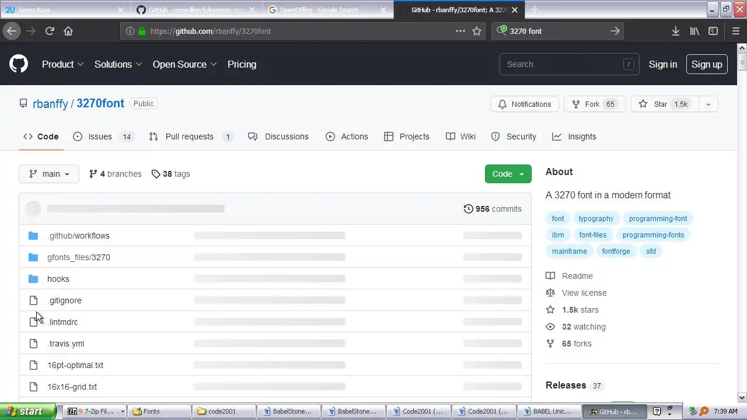Open Firefox hamburger menu

[x=736, y=31]
